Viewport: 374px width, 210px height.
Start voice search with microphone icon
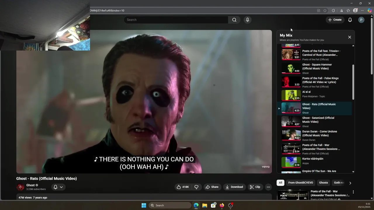[x=247, y=20]
